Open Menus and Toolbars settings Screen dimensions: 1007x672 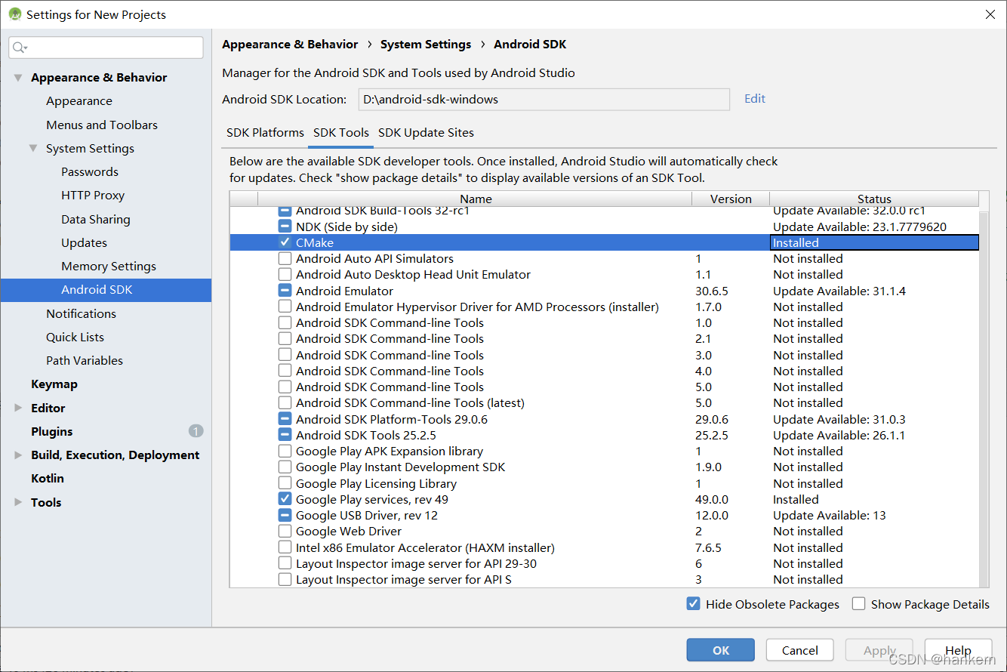(102, 125)
